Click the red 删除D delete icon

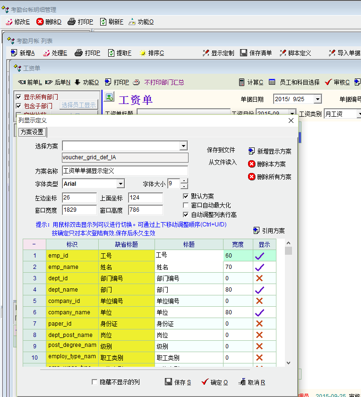coord(40,22)
